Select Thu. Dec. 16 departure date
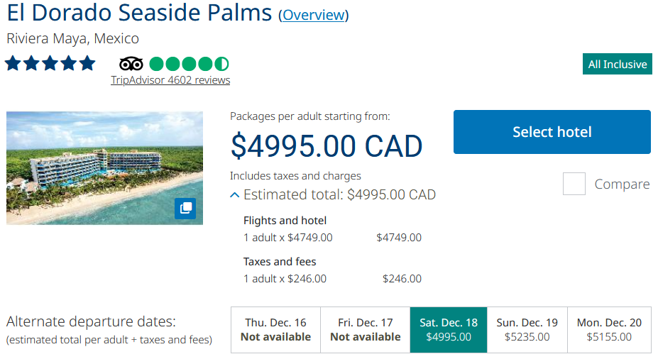658x359 pixels. pos(275,330)
